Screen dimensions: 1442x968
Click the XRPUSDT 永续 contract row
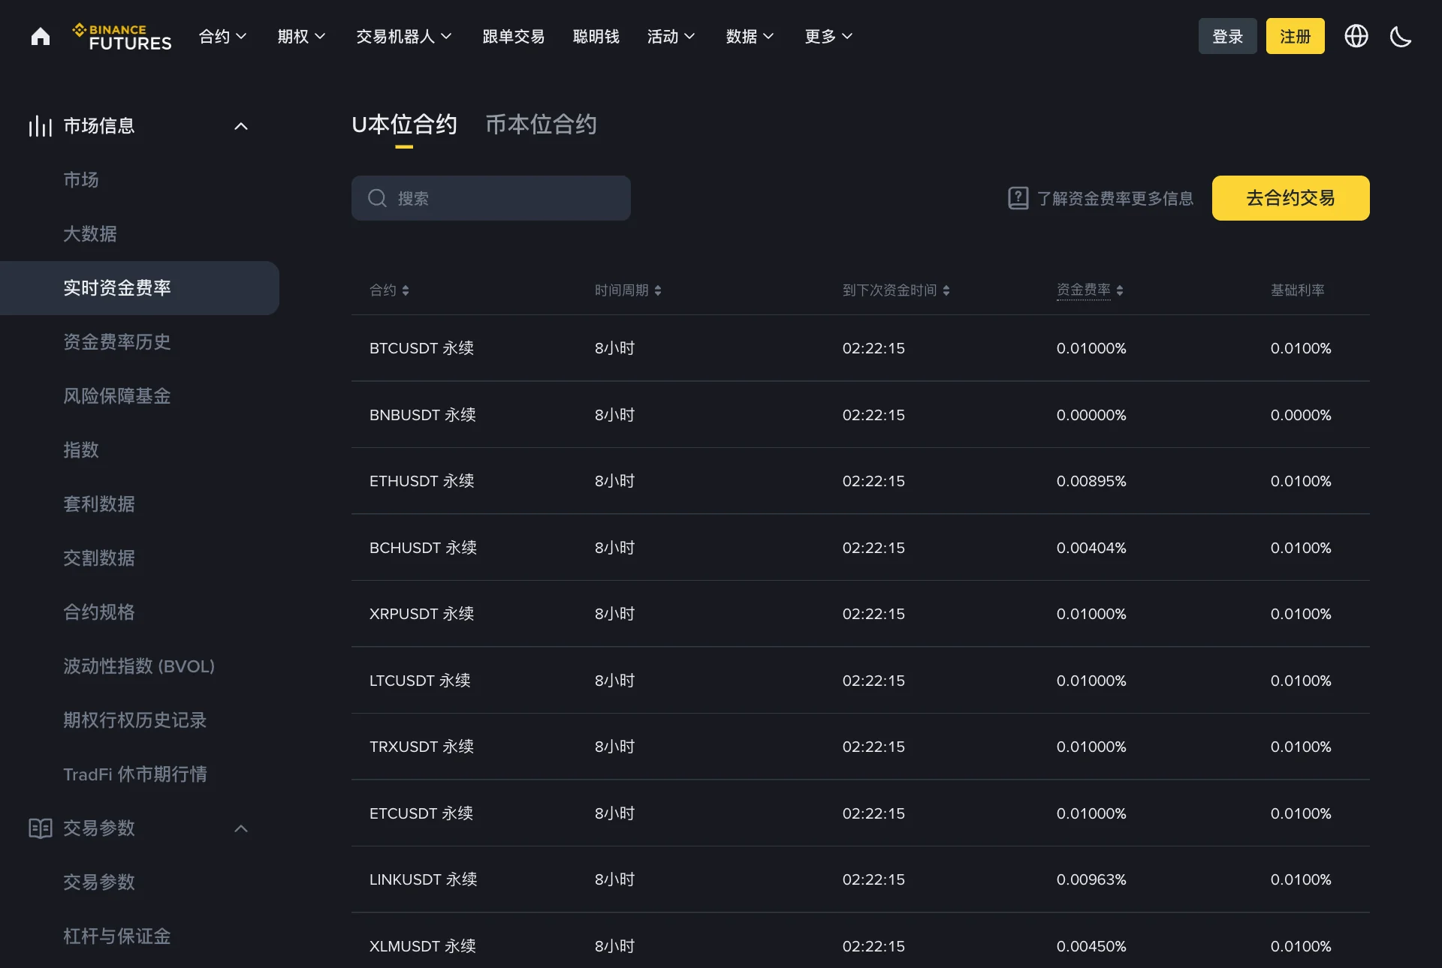pos(860,614)
